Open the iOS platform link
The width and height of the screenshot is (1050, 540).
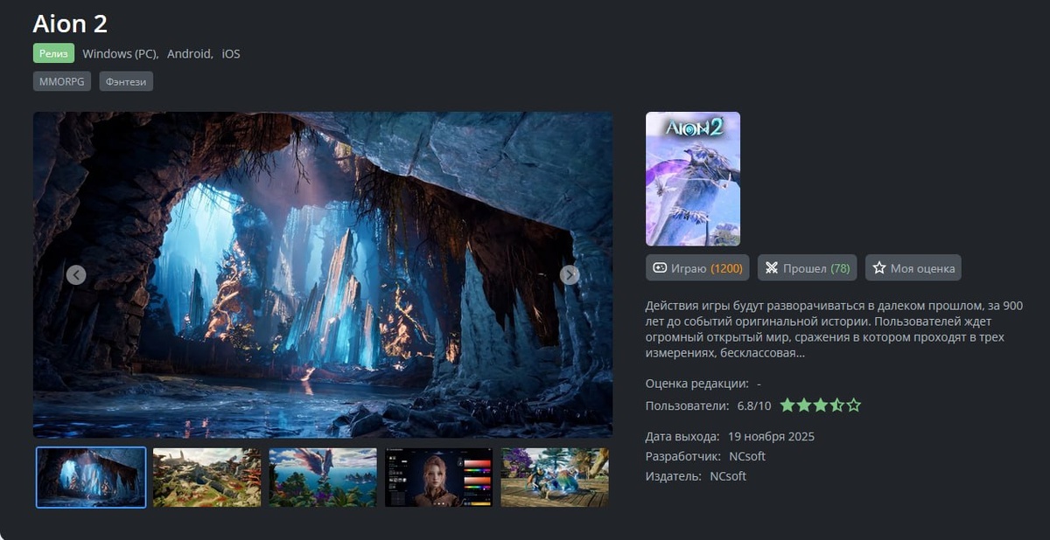(x=231, y=54)
